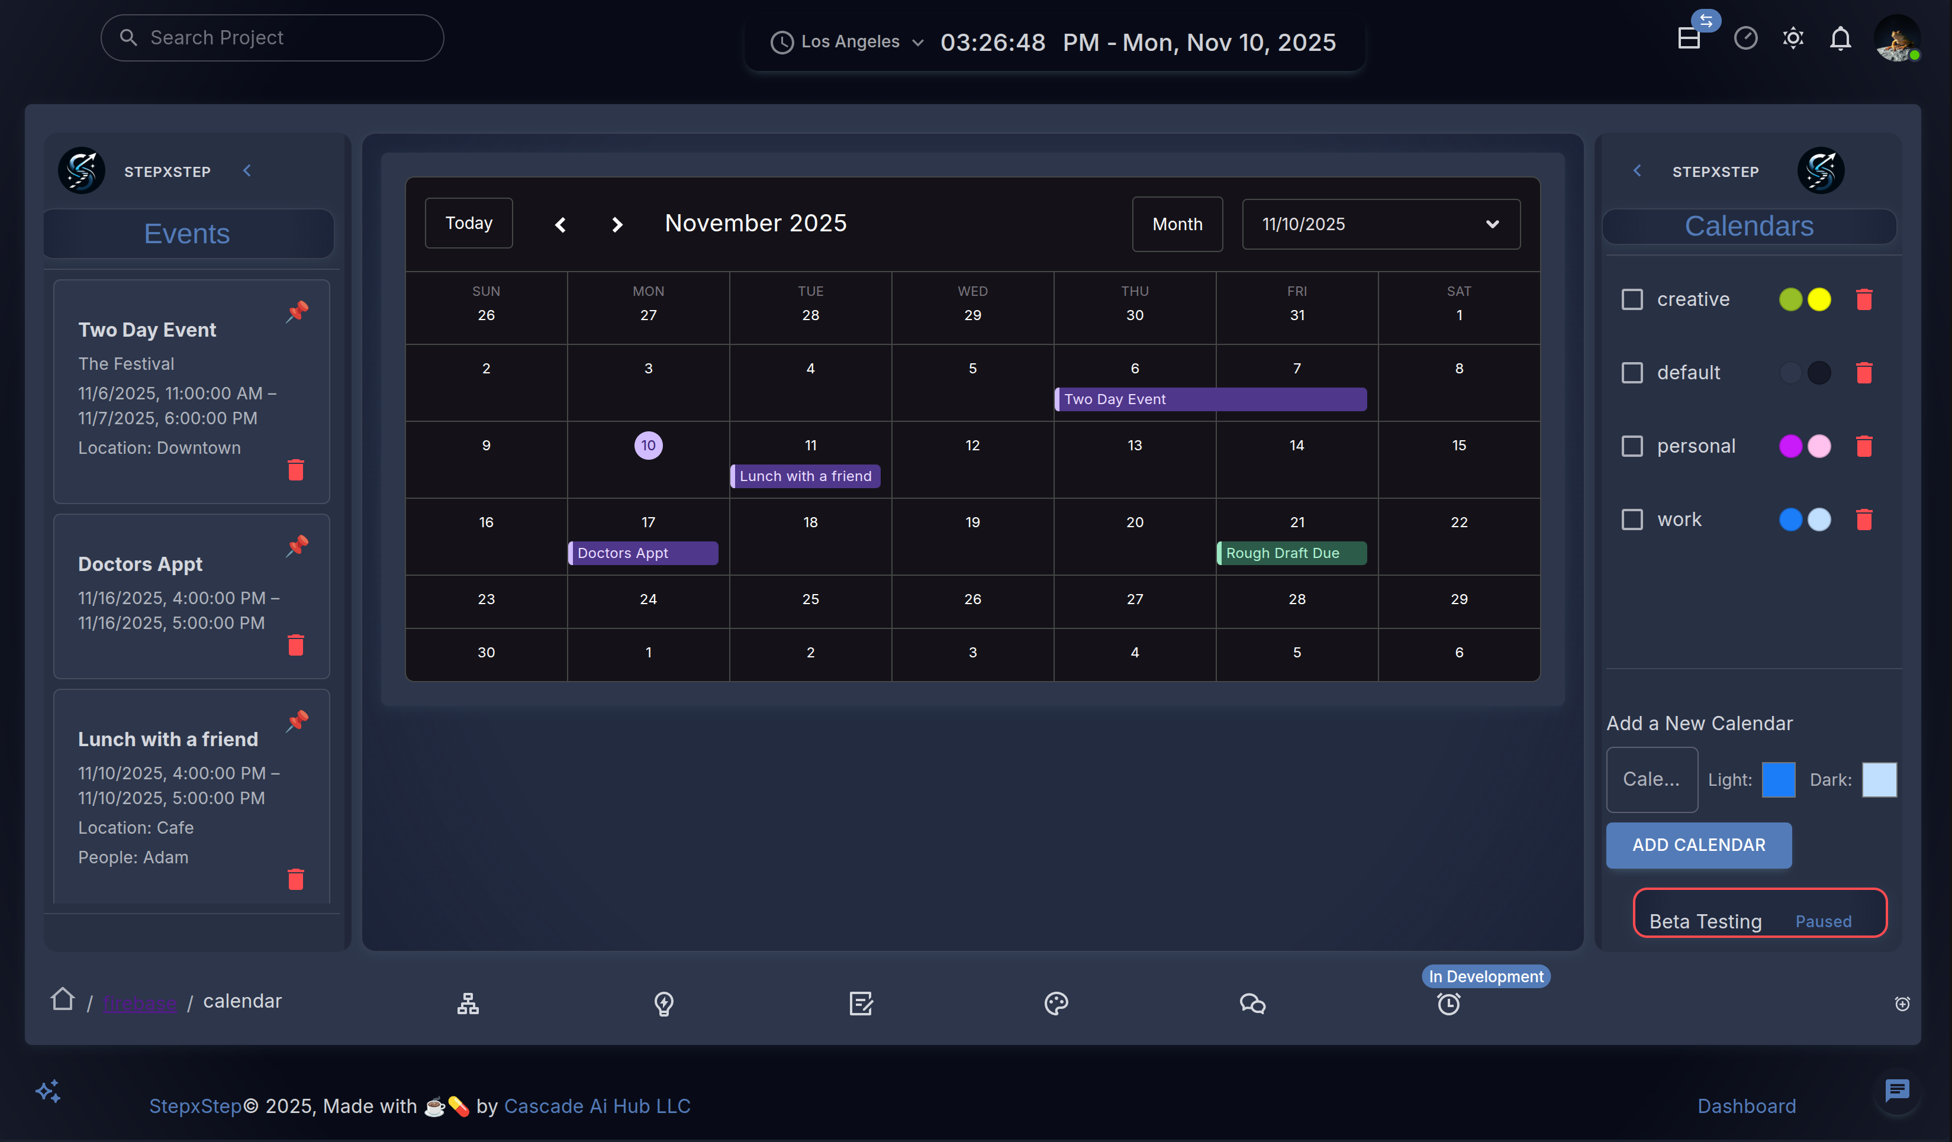Enable the creative calendar checkbox
Image resolution: width=1952 pixels, height=1142 pixels.
point(1633,298)
